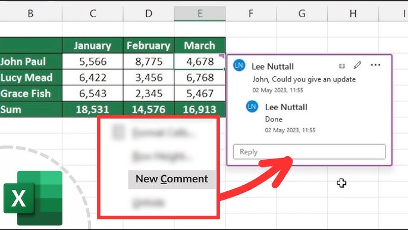Select the column G header
This screenshot has height=230, width=408.
click(302, 13)
